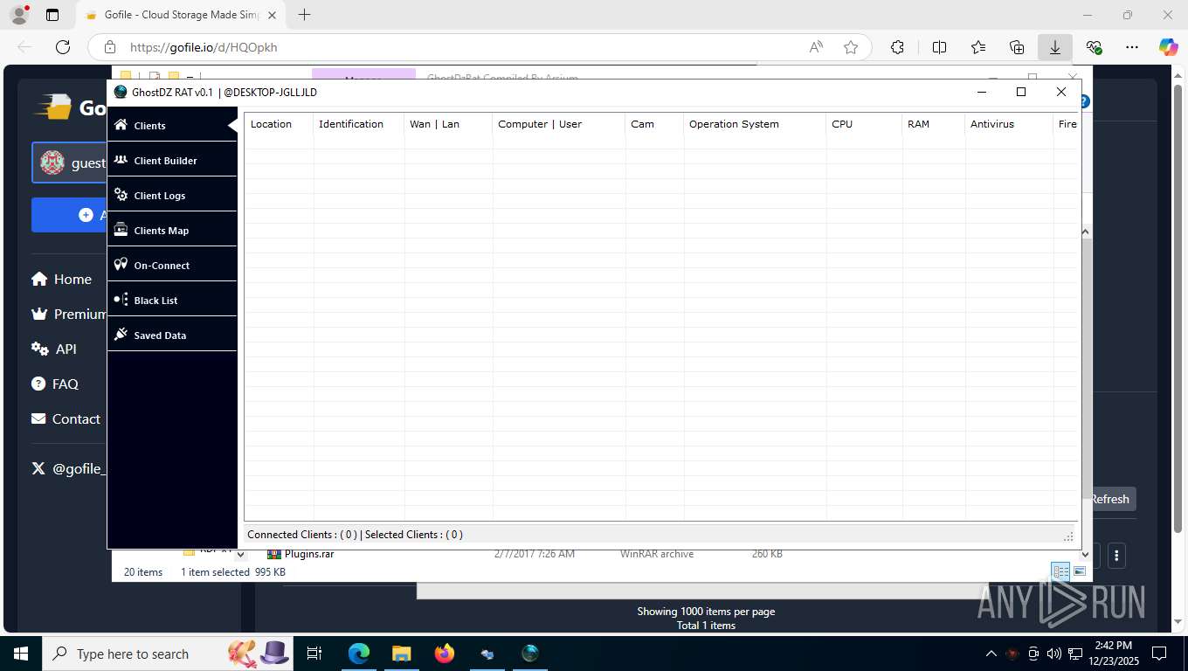Open a new Edge tab
Viewport: 1188px width, 671px height.
pyautogui.click(x=304, y=15)
